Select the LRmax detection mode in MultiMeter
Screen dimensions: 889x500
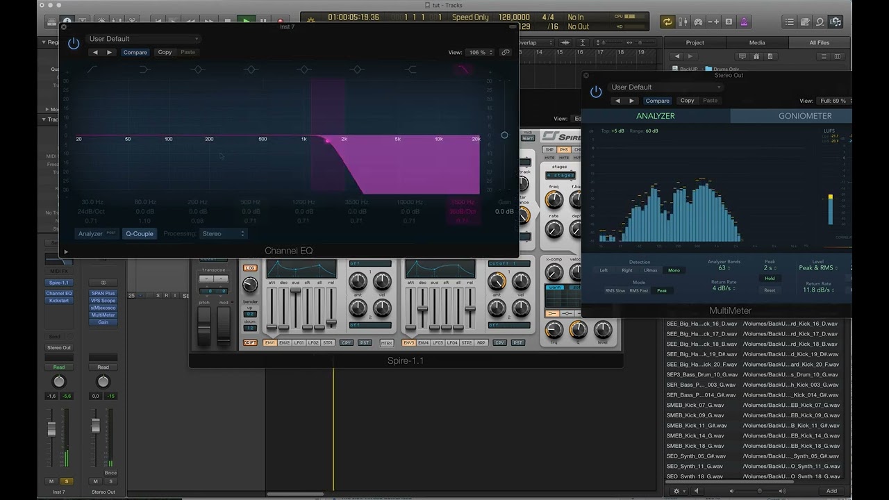click(651, 270)
